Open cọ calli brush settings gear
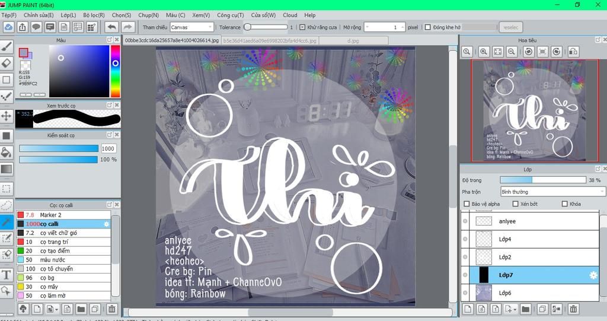 [107, 224]
